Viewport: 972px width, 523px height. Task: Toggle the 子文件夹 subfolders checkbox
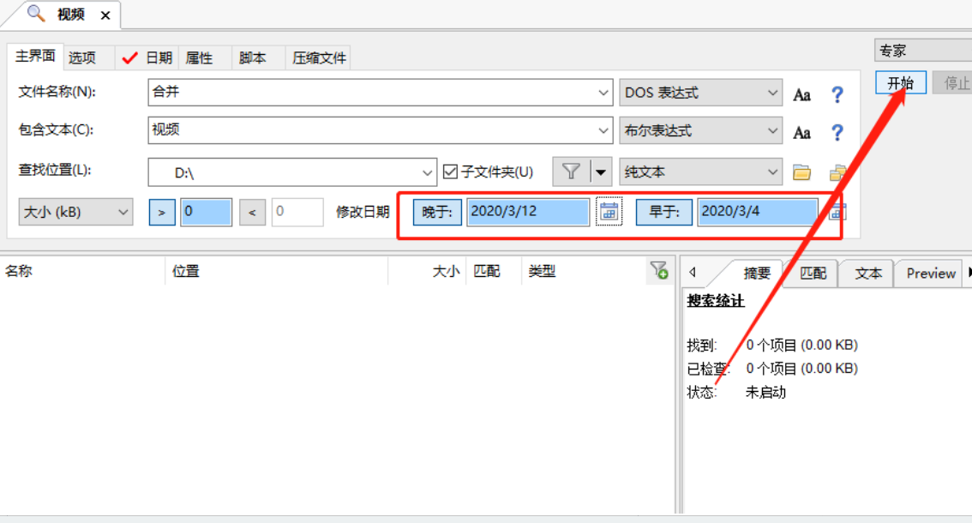[451, 171]
